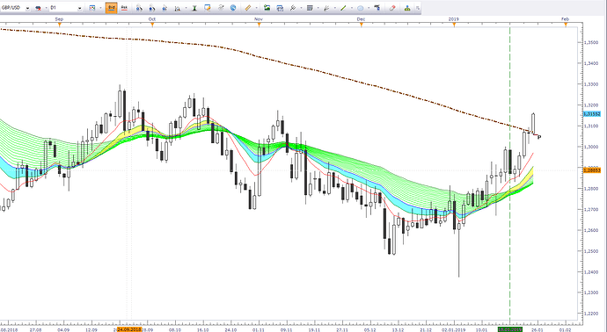The height and width of the screenshot is (332, 607).
Task: Click the third icon right of the Ask button
Action: pos(165,8)
